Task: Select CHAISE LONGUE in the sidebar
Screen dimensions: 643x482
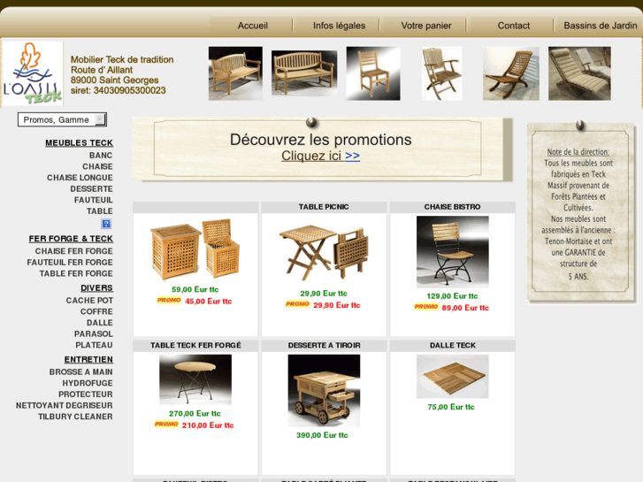Action: [x=80, y=178]
